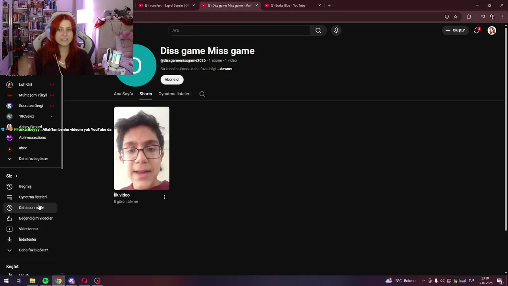Click the Keşfet section heading
This screenshot has height=286, width=508.
[12, 267]
